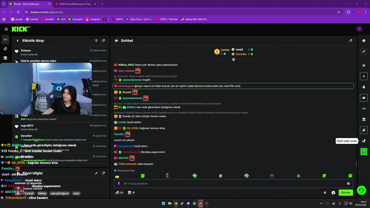The image size is (370, 208).
Task: Open the instagram bookmark
Action: pos(93,19)
